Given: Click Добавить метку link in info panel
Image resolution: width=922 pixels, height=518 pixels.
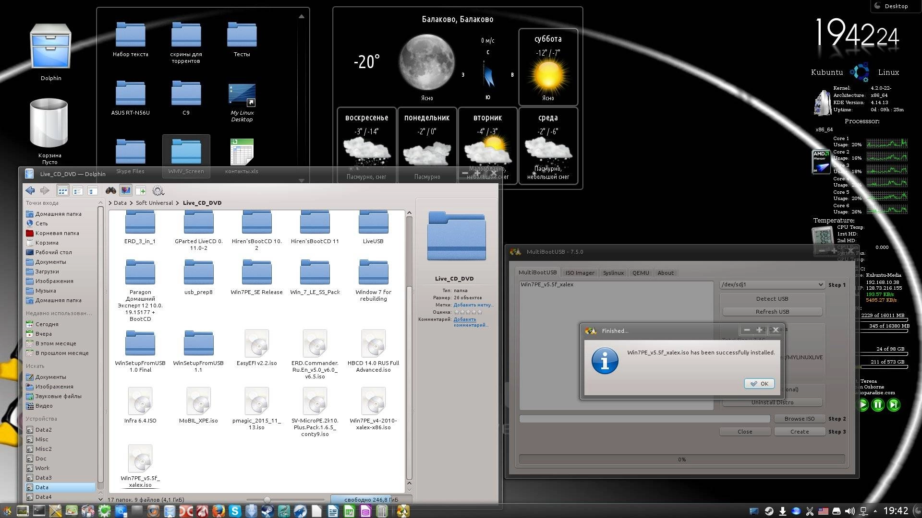Looking at the screenshot, I should [473, 305].
